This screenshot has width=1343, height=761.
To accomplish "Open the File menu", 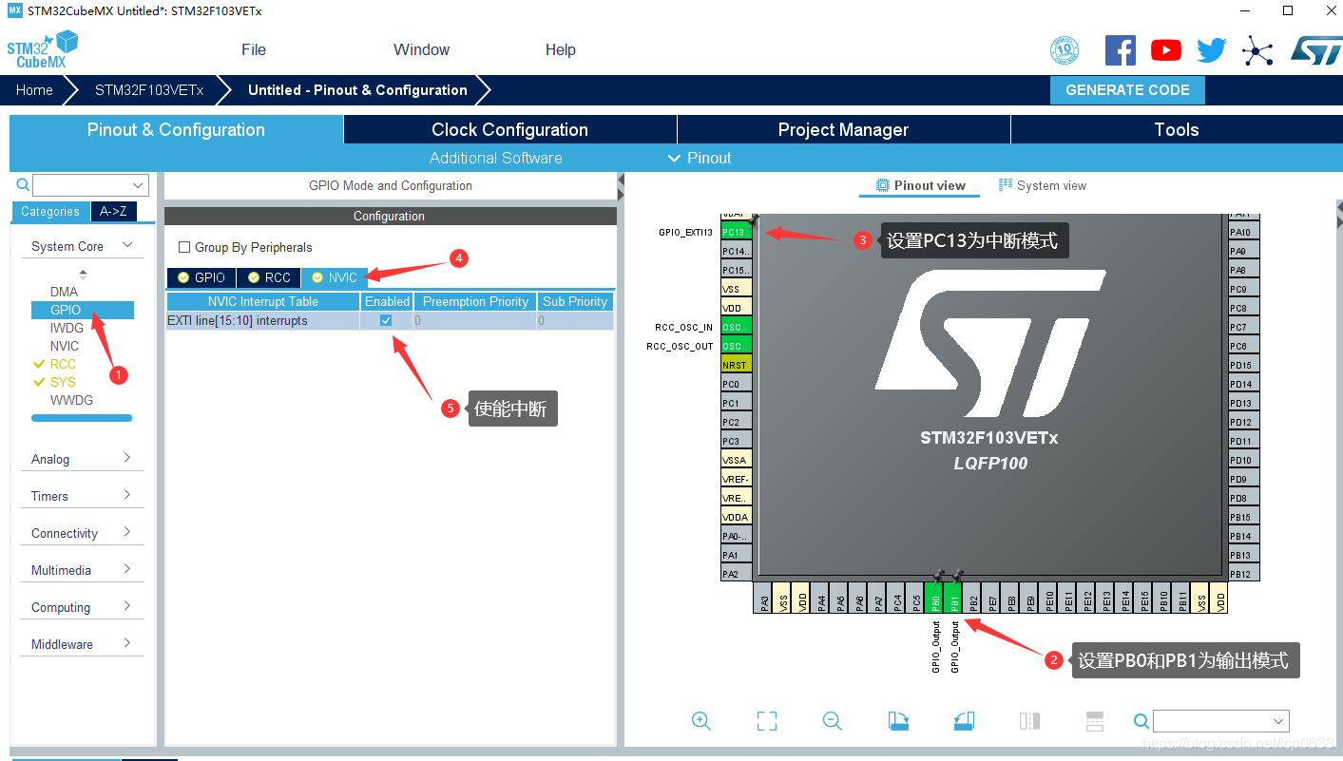I will tap(254, 49).
